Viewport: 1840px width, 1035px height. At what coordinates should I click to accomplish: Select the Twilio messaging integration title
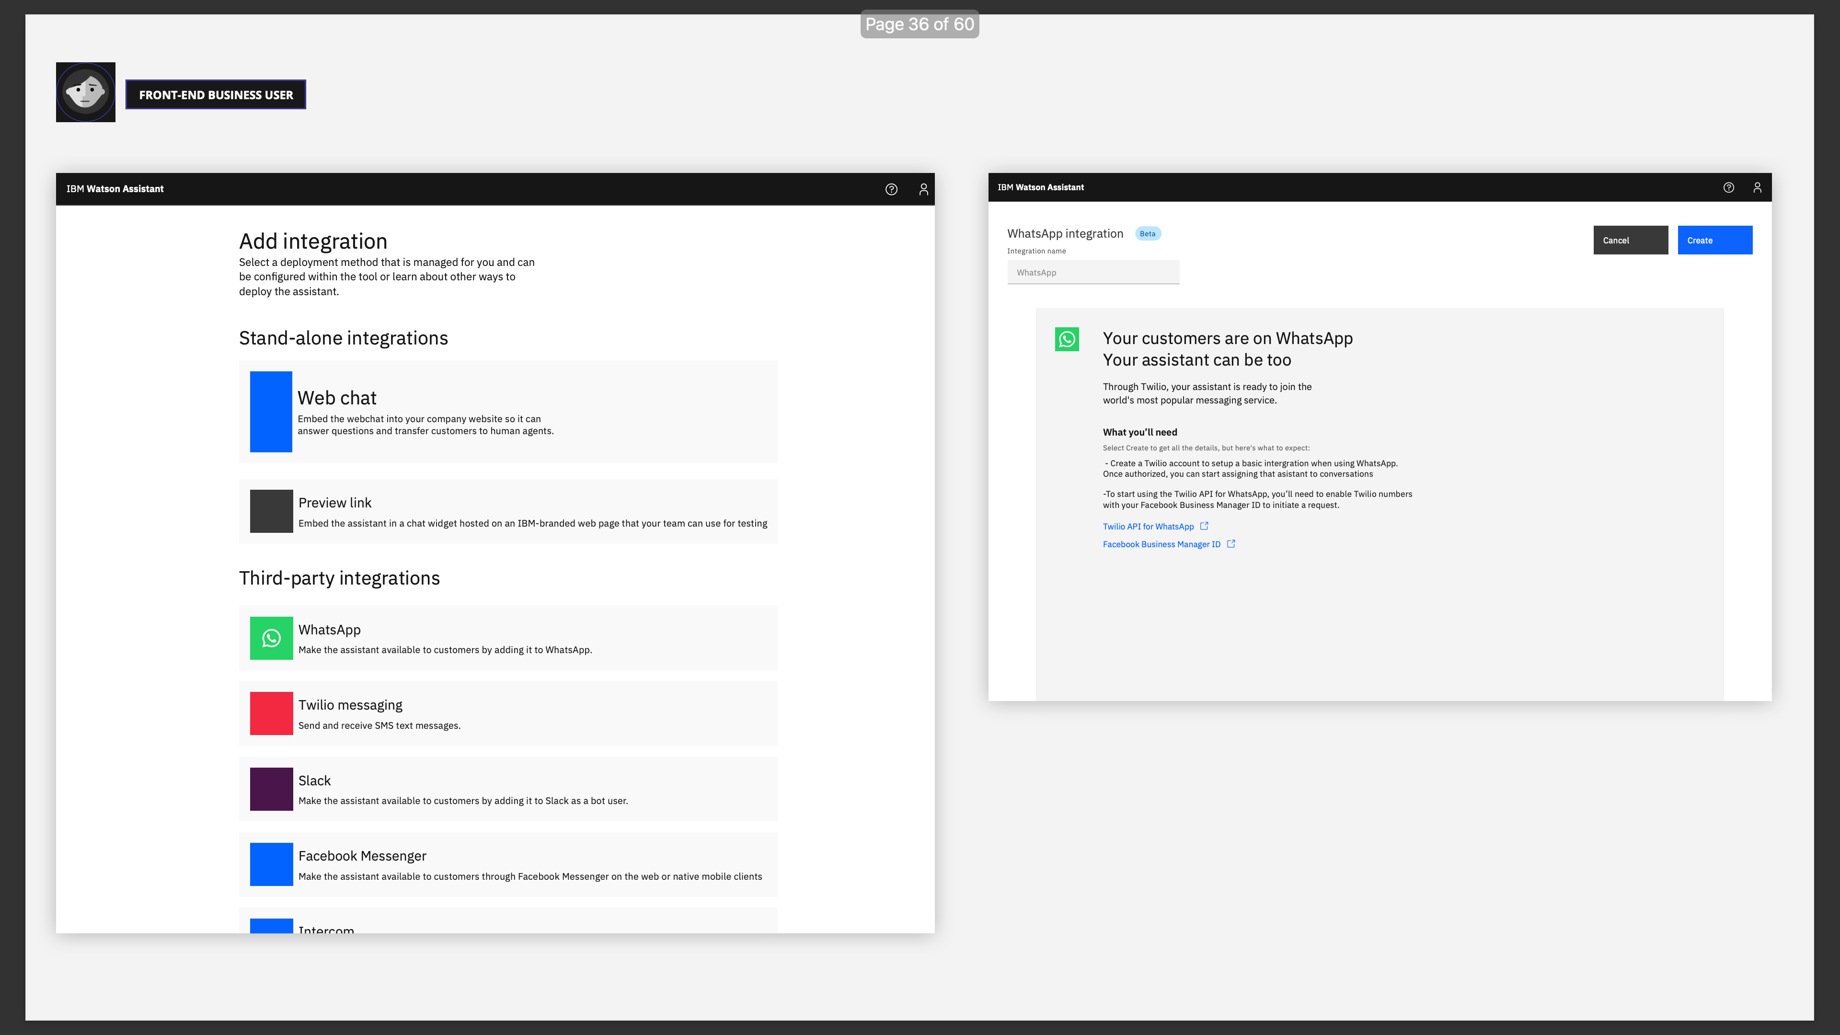coord(351,705)
